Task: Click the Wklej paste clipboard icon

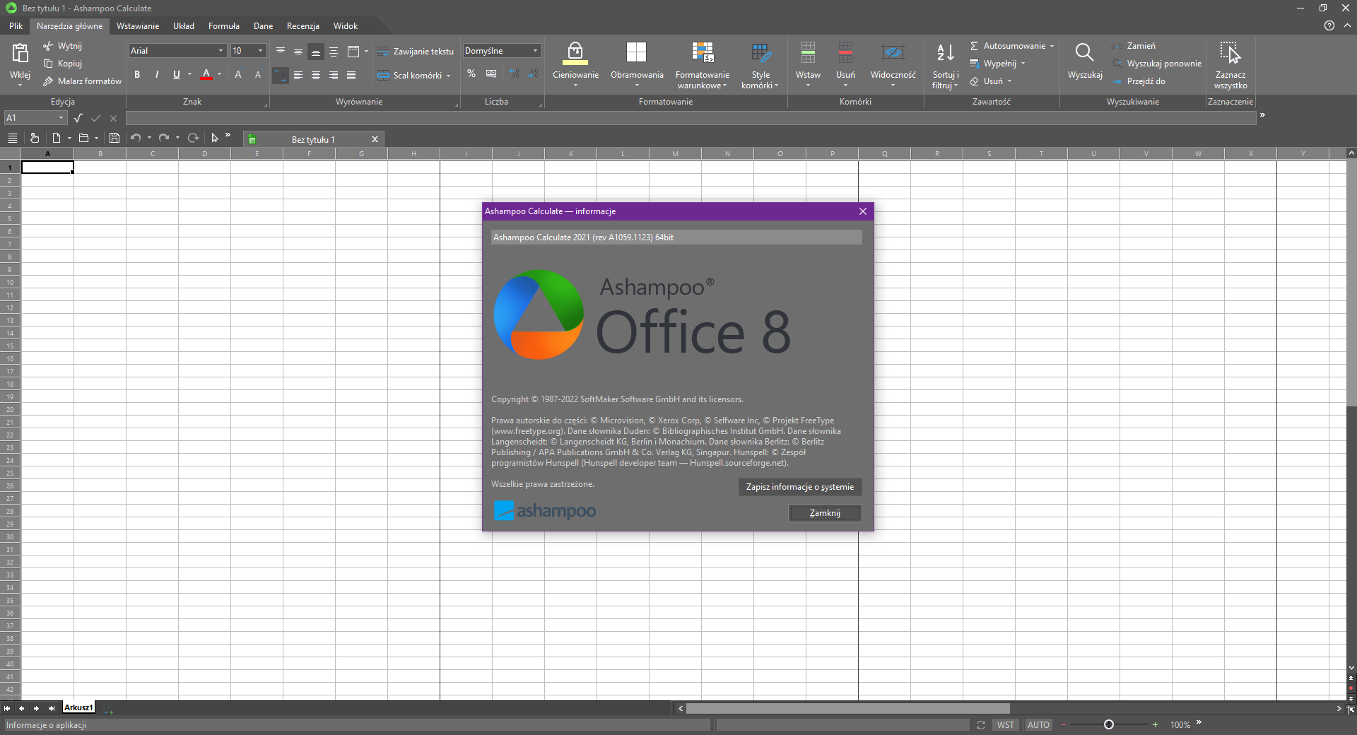Action: coord(20,53)
